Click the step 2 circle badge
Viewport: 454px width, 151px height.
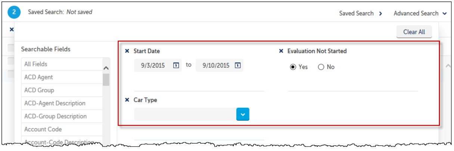pos(14,12)
